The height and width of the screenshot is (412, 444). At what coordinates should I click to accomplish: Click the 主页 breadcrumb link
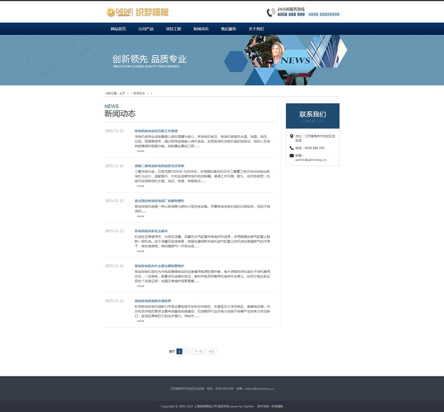pos(122,93)
